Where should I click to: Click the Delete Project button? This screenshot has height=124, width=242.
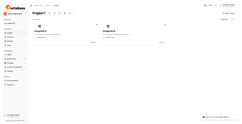click(x=228, y=13)
